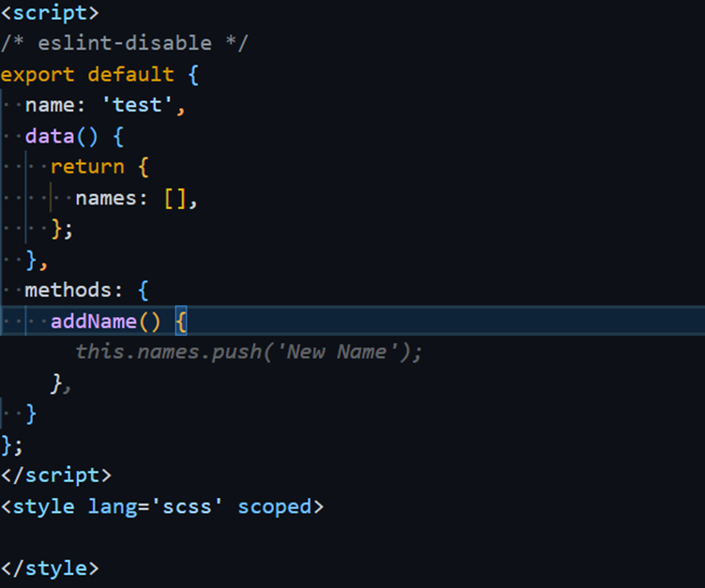Click the 'name' property key
Viewport: 705px width, 588px height.
point(50,105)
